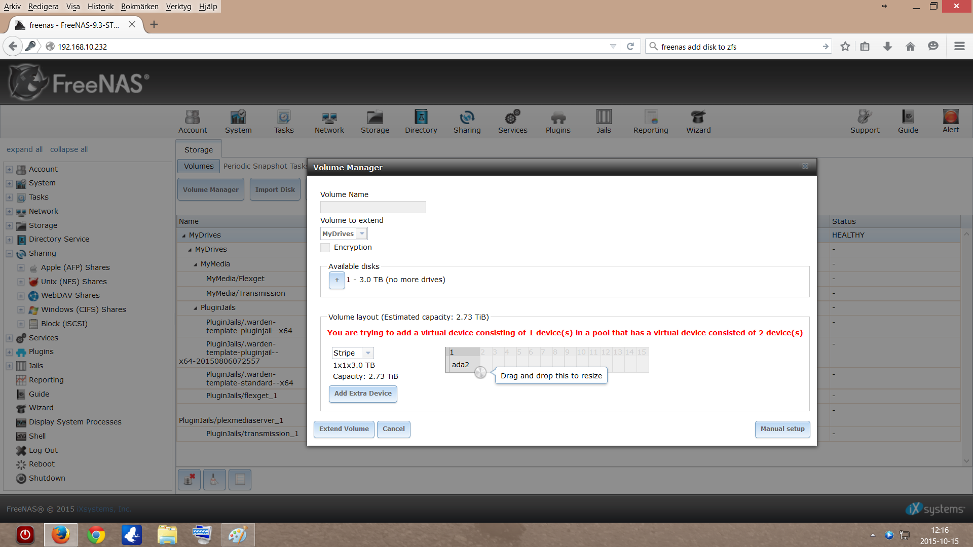Screen dimensions: 973x547
Task: Open the Services toolbar icon
Action: [513, 122]
